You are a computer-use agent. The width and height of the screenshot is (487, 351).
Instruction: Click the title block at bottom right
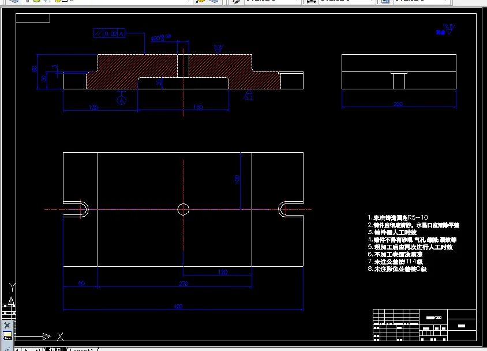tap(424, 325)
